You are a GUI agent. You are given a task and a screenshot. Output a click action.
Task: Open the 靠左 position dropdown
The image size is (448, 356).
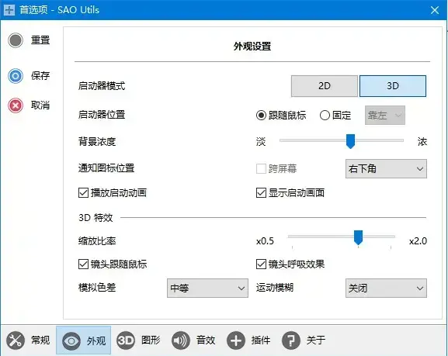pos(385,116)
